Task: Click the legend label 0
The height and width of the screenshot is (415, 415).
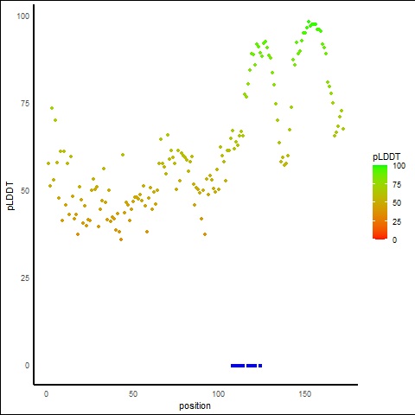Action: (x=394, y=240)
